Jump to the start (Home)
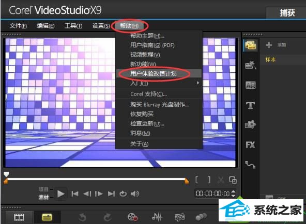The height and width of the screenshot is (224, 306). (75, 194)
